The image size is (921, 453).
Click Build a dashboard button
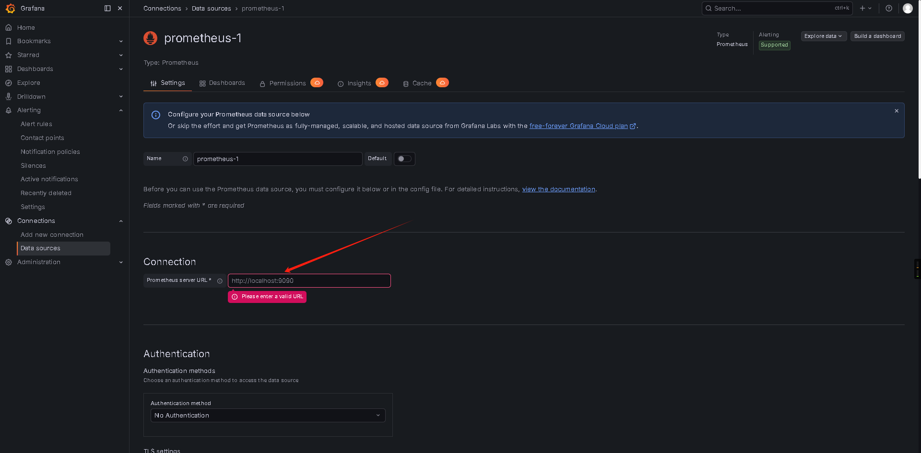pyautogui.click(x=877, y=36)
